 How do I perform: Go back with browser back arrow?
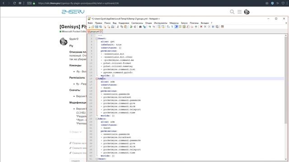tap(4, 3)
